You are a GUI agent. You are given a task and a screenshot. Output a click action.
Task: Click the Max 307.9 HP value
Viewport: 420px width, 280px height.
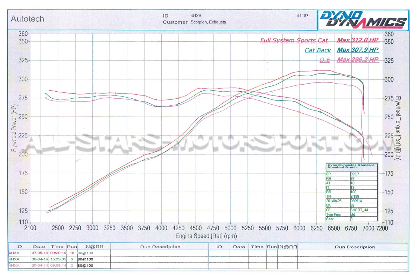click(358, 50)
